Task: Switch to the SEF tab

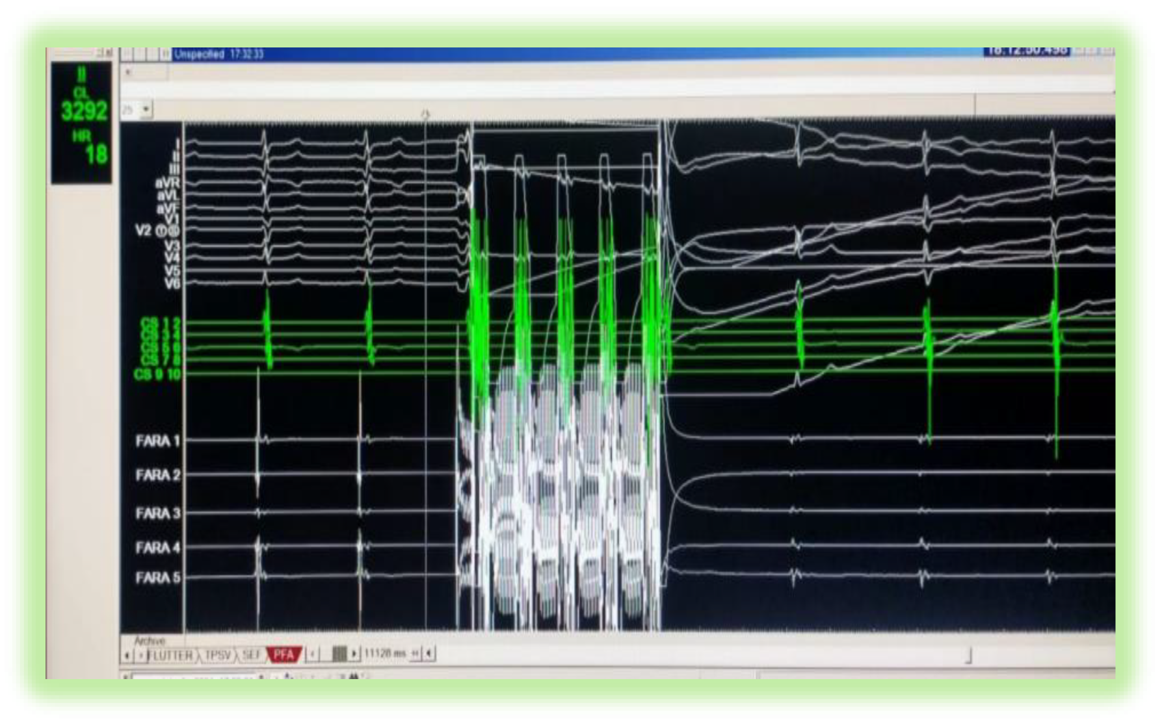Action: 252,654
